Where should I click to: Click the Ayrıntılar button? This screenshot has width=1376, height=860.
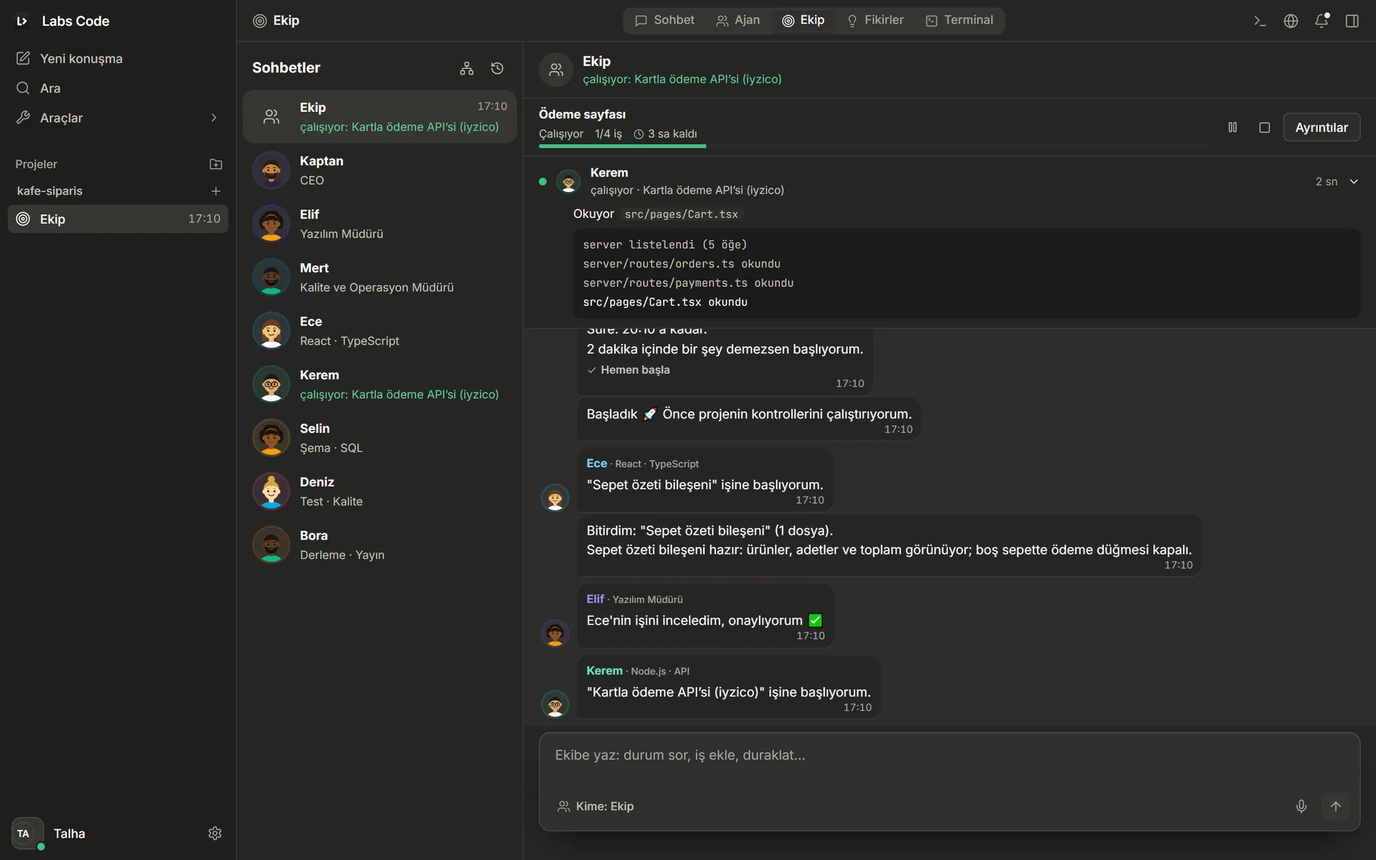click(1322, 128)
